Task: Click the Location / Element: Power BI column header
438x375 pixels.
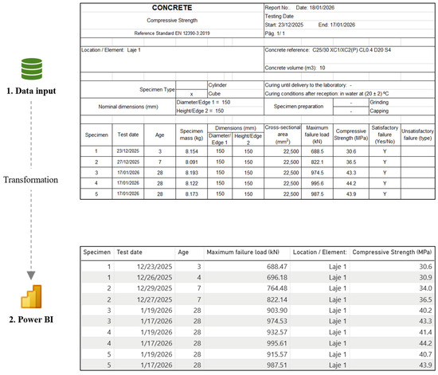Action: click(x=319, y=252)
